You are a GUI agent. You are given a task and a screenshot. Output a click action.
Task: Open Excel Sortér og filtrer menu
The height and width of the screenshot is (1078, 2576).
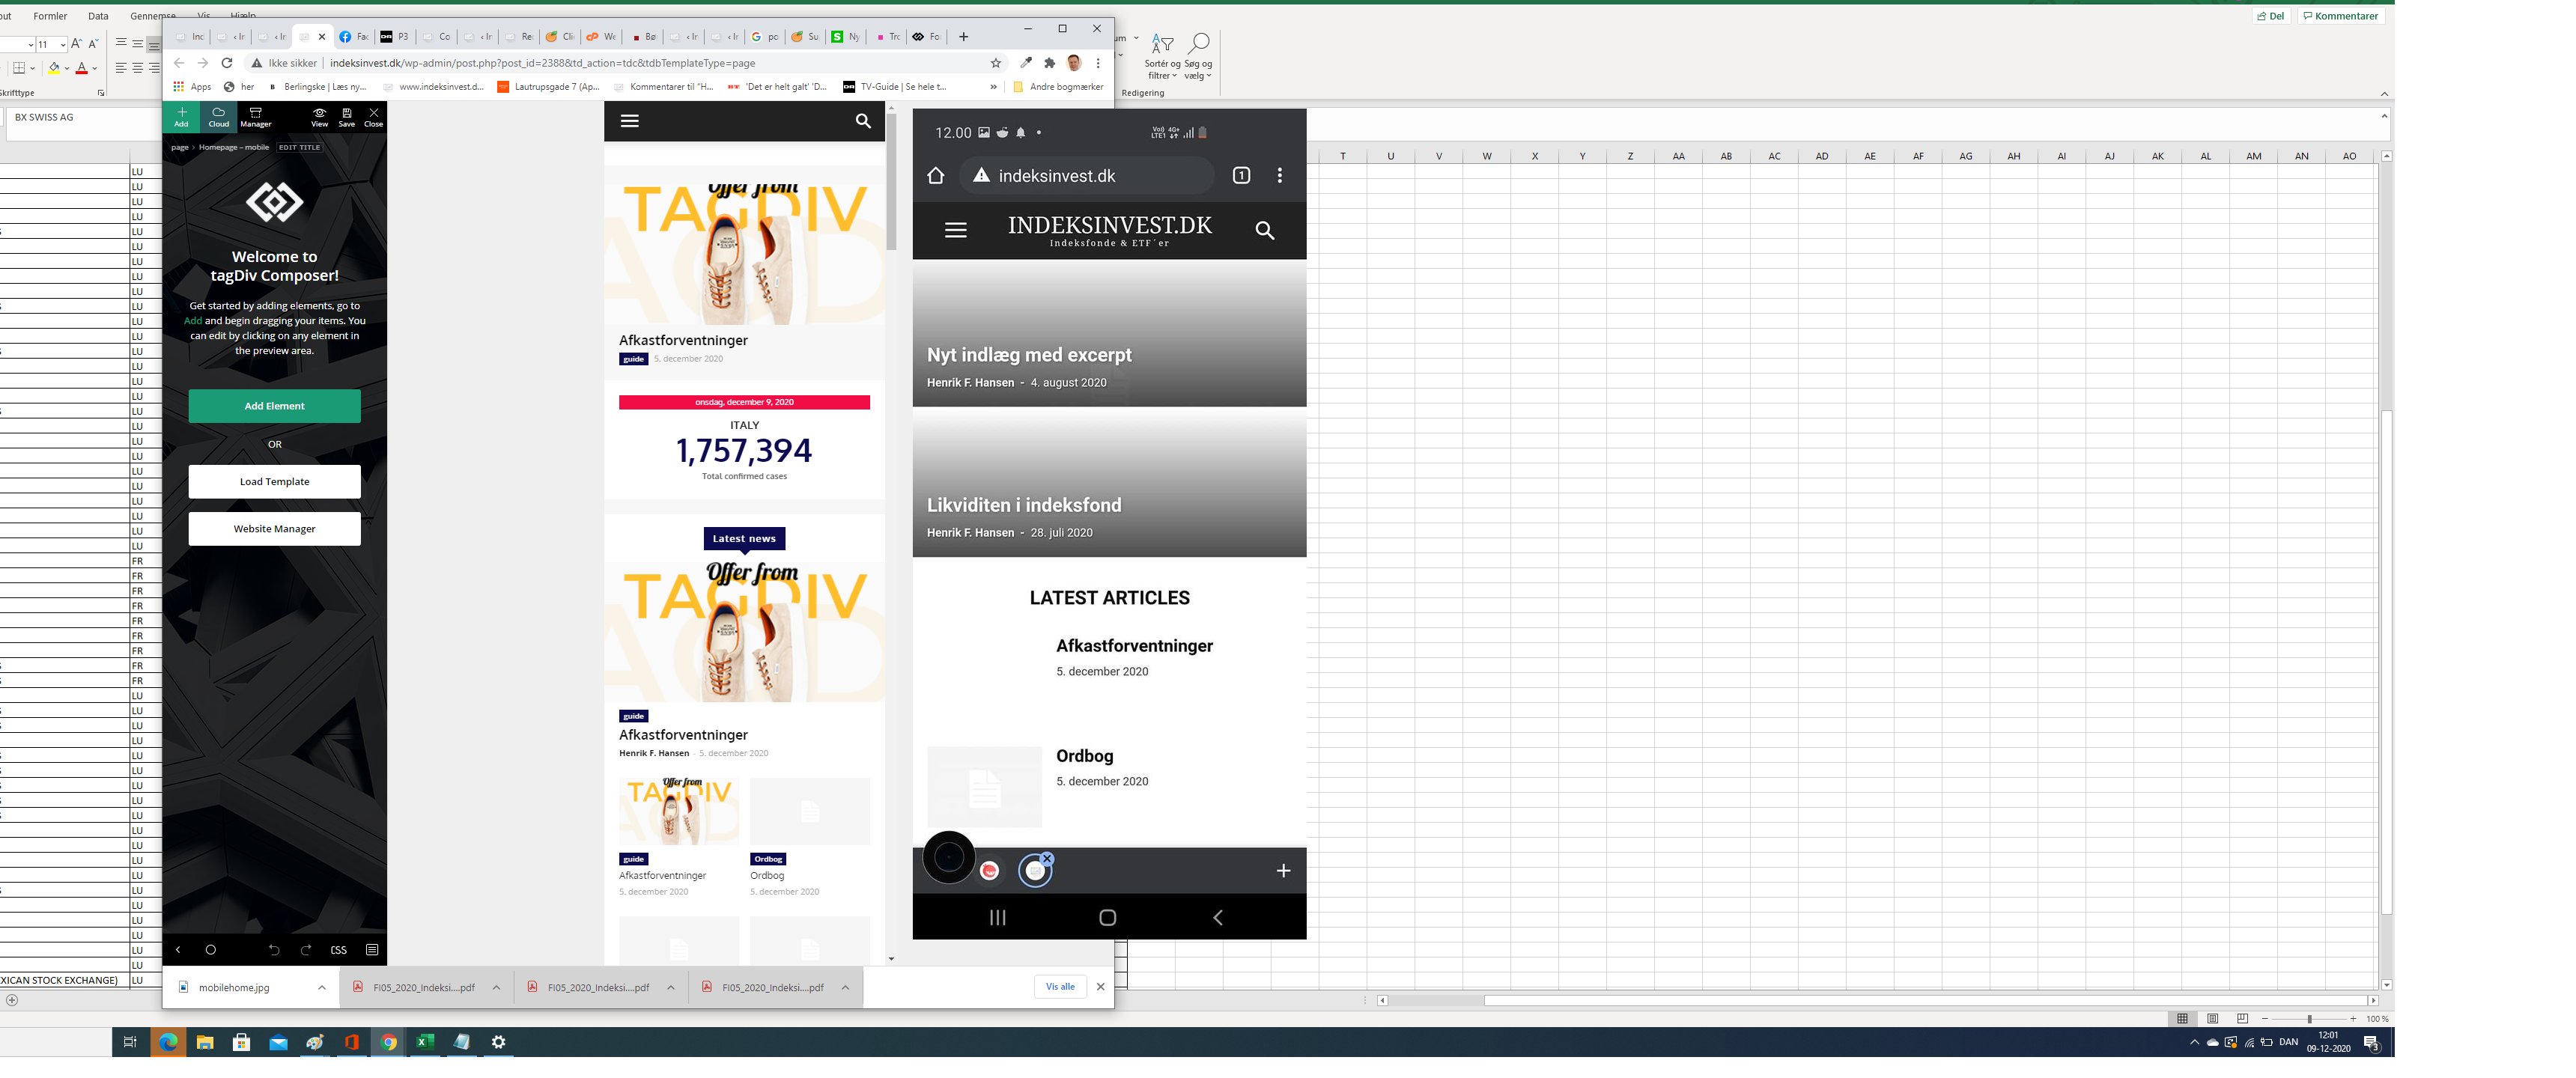(x=1162, y=56)
